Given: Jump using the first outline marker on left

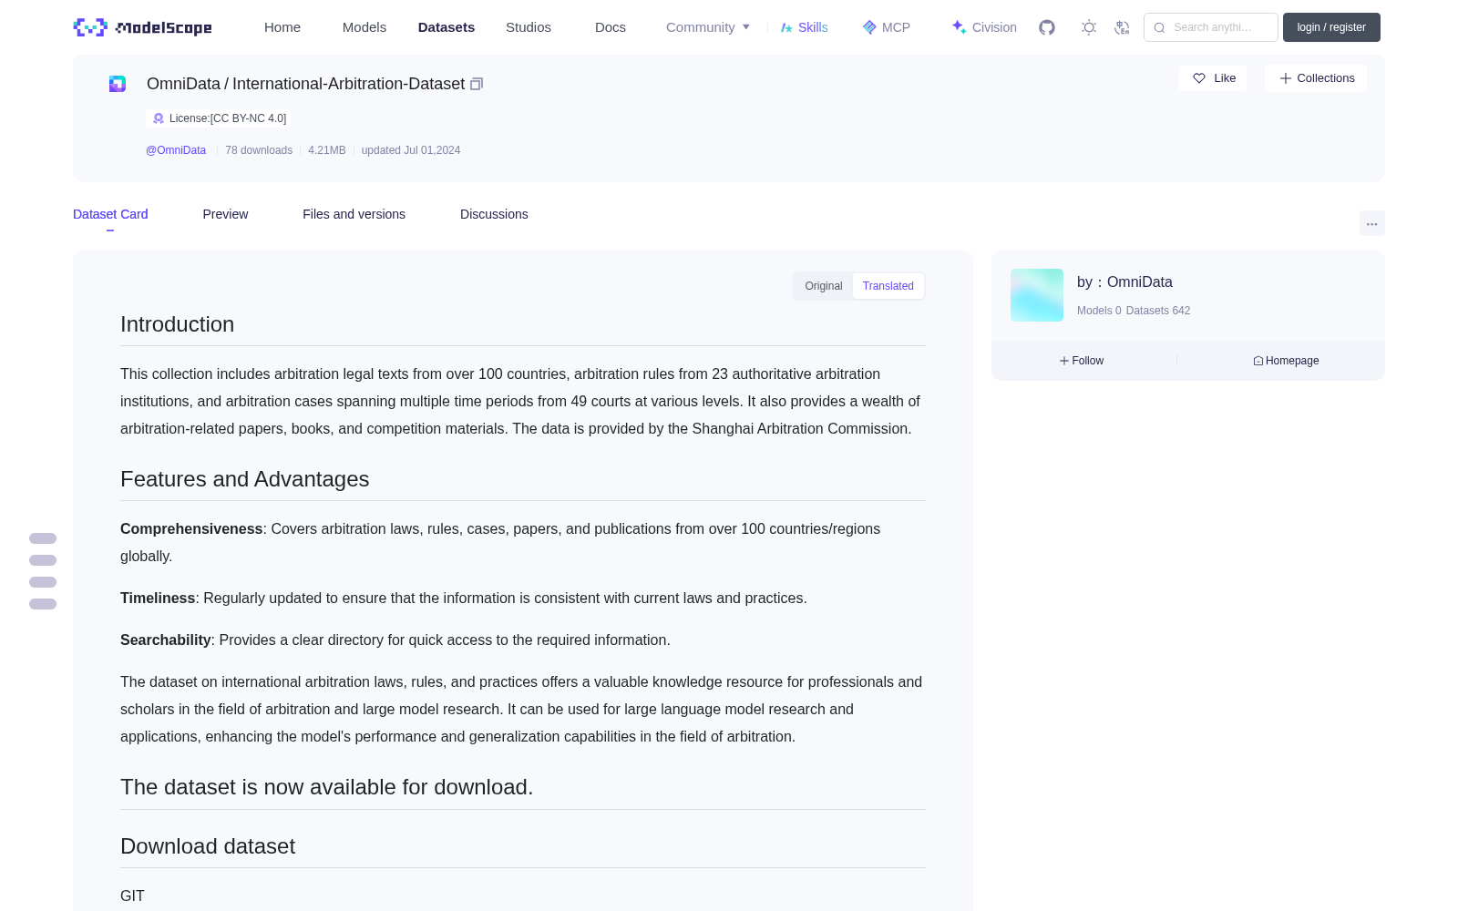Looking at the screenshot, I should (x=43, y=538).
